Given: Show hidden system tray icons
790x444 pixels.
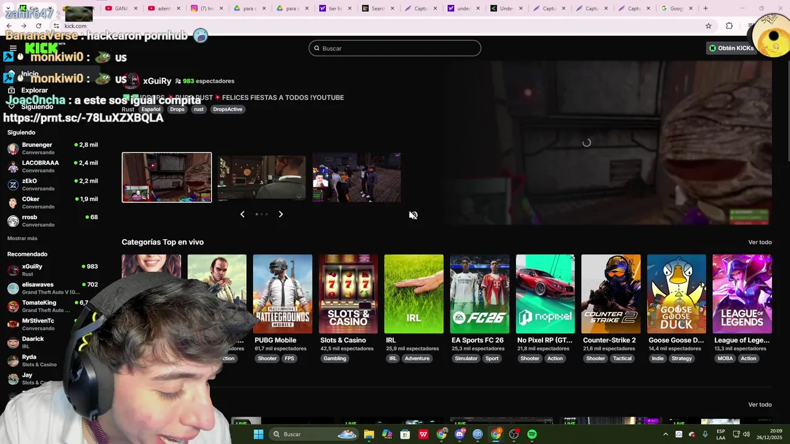Looking at the screenshot, I should coord(665,434).
